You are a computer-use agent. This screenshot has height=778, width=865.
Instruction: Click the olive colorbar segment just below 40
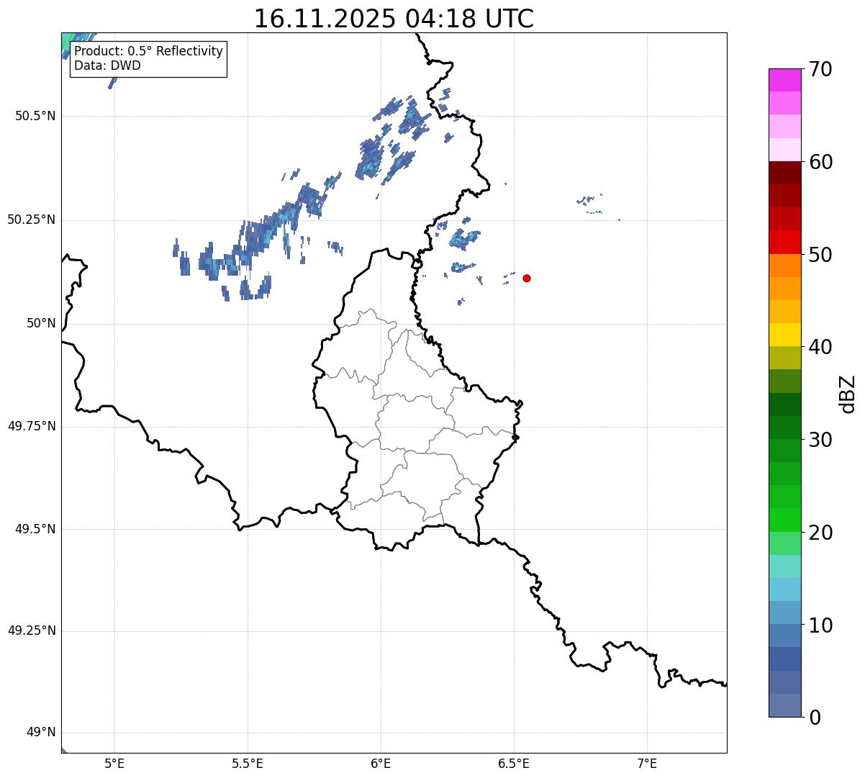tap(785, 358)
